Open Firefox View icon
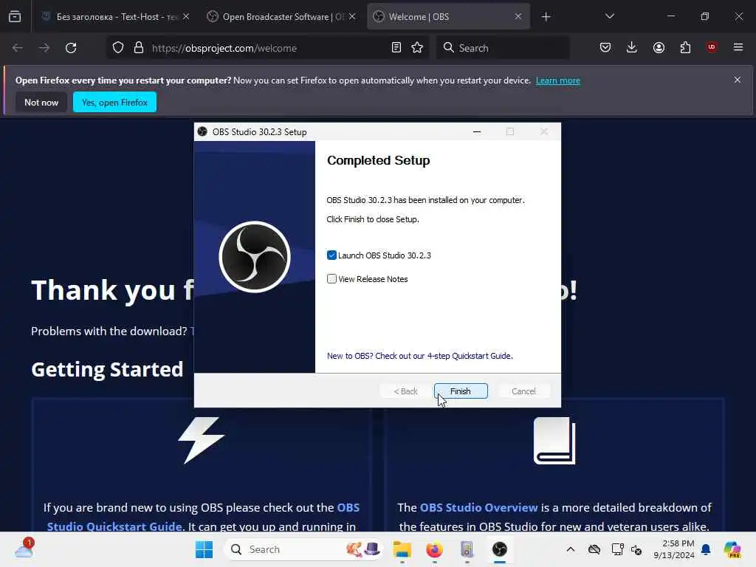This screenshot has height=567, width=756. pyautogui.click(x=15, y=17)
